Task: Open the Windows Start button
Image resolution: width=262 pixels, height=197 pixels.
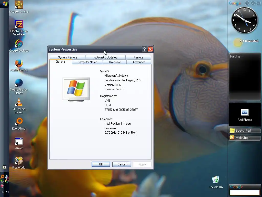Action: pyautogui.click(x=5, y=4)
